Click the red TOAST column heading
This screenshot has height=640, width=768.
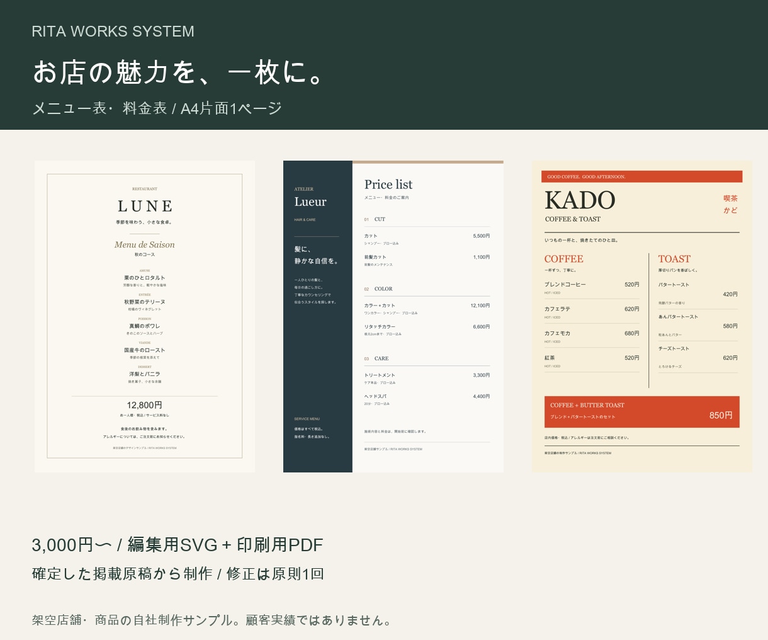coord(674,259)
